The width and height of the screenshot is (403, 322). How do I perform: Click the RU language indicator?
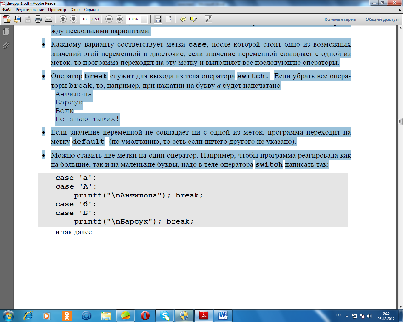[338, 315]
